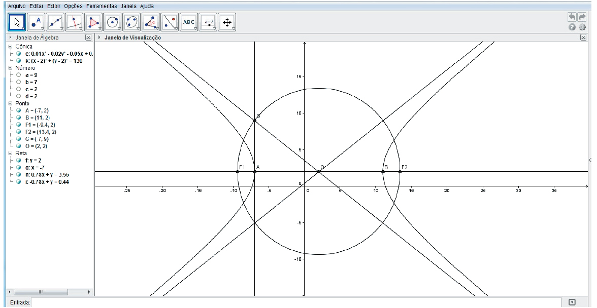
Task: Select the Slider a=2 tool
Action: [208, 22]
